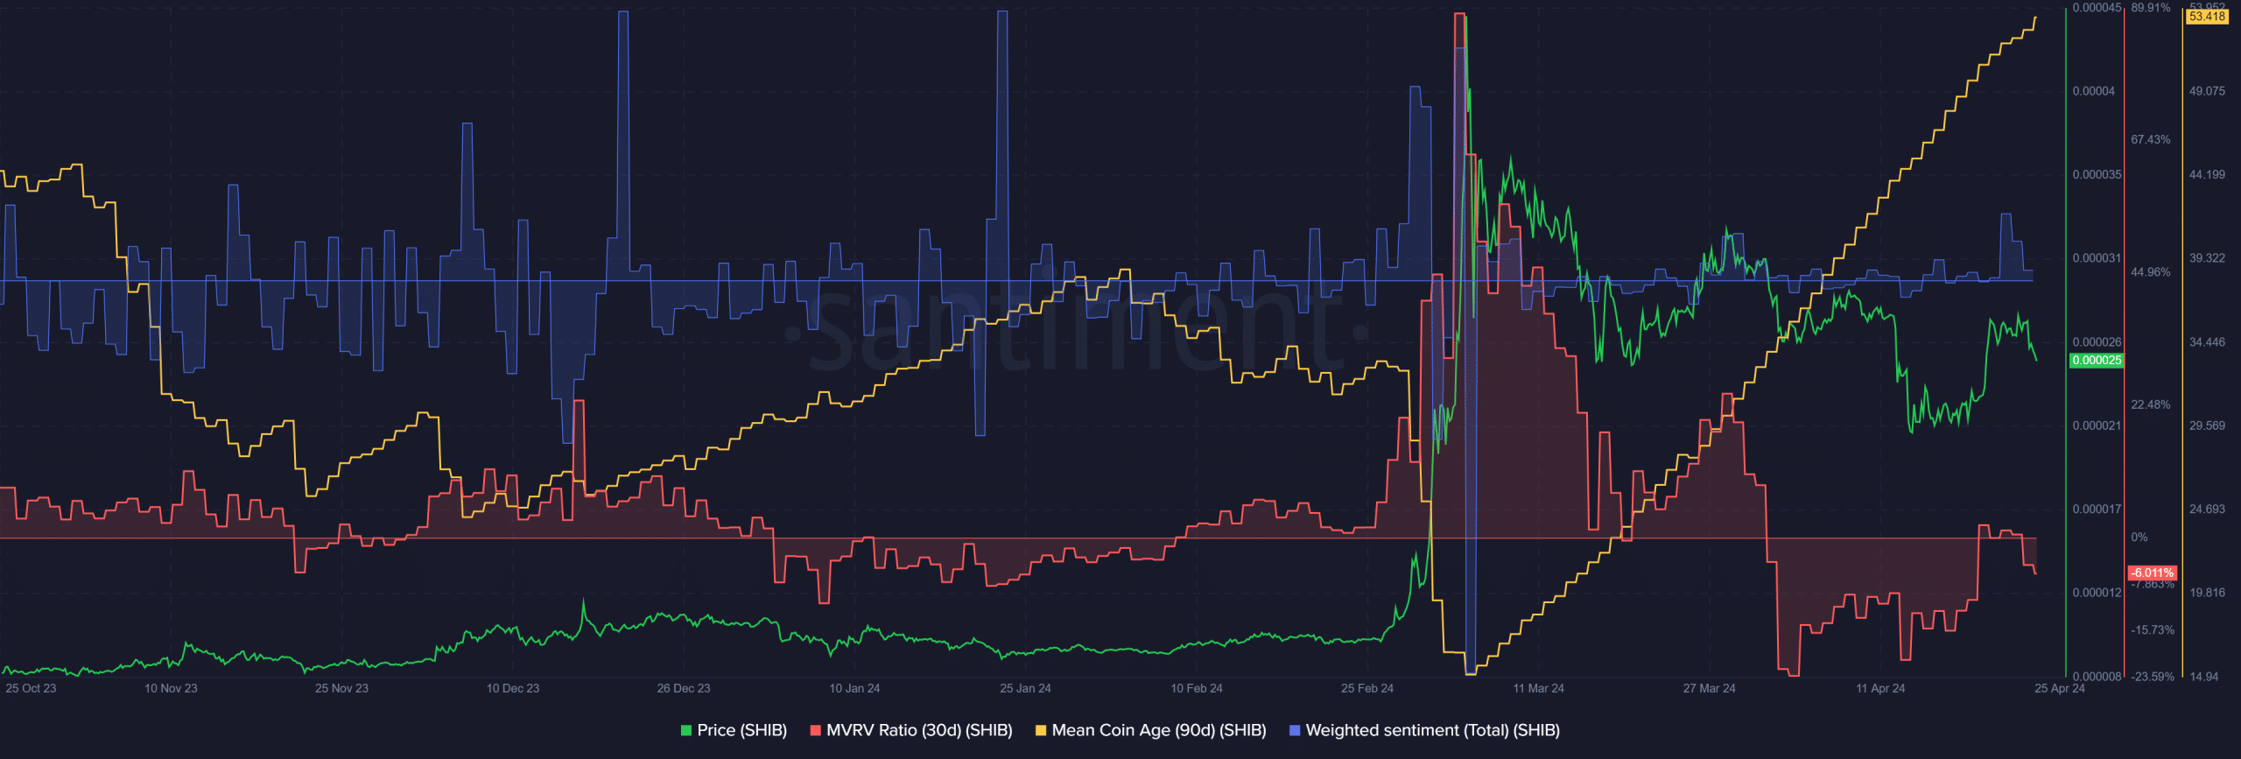This screenshot has width=2241, height=759.
Task: Click the 44.199 coin age axis value
Action: (x=2207, y=174)
